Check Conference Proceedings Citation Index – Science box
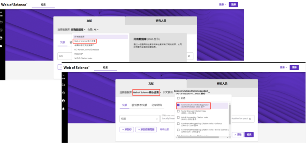Image resolution: width=306 pixels, height=143 pixels. [x=178, y=124]
